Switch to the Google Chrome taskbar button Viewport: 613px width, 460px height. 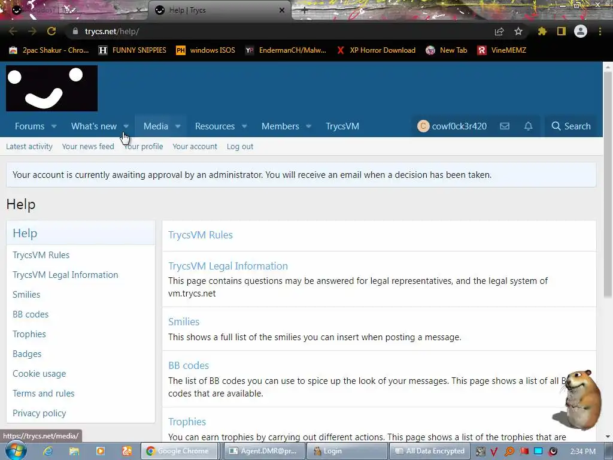179,451
